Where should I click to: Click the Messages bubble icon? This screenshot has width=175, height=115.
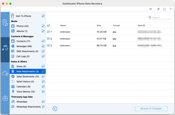pos(13,46)
